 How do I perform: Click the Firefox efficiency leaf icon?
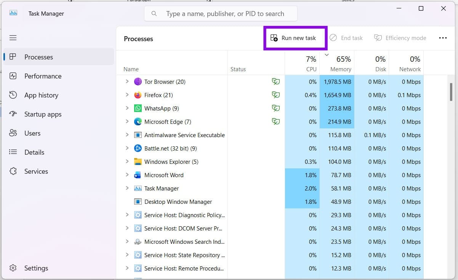click(275, 95)
